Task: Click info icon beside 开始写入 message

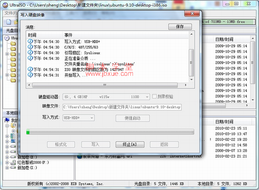Action: click(x=30, y=75)
